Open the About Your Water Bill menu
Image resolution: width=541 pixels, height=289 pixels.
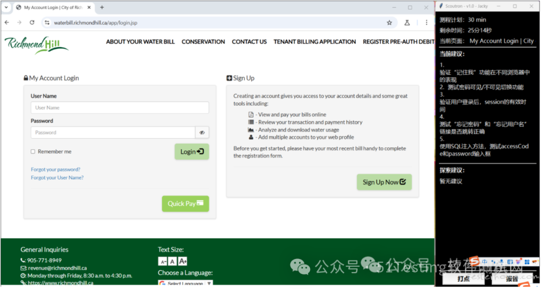pyautogui.click(x=140, y=42)
